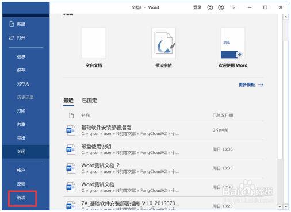Send a frown feedback via sad face icon
291x212 pixels.
(x=221, y=7)
